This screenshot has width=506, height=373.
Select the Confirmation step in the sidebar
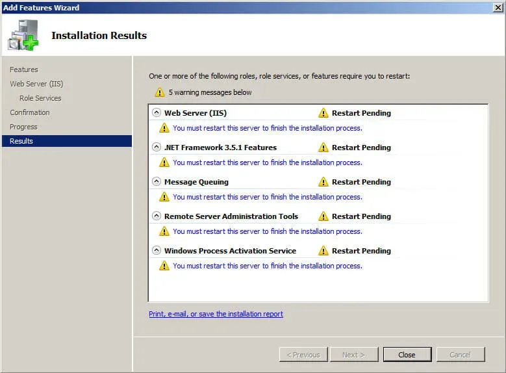[x=30, y=112]
